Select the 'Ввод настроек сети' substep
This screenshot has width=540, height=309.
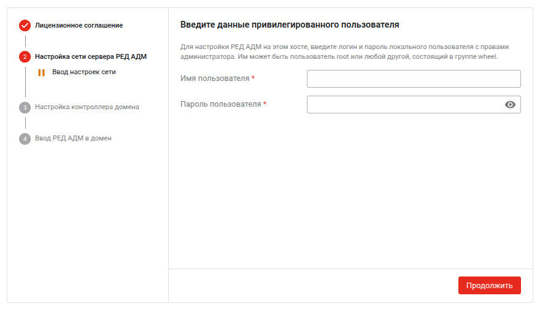(84, 72)
